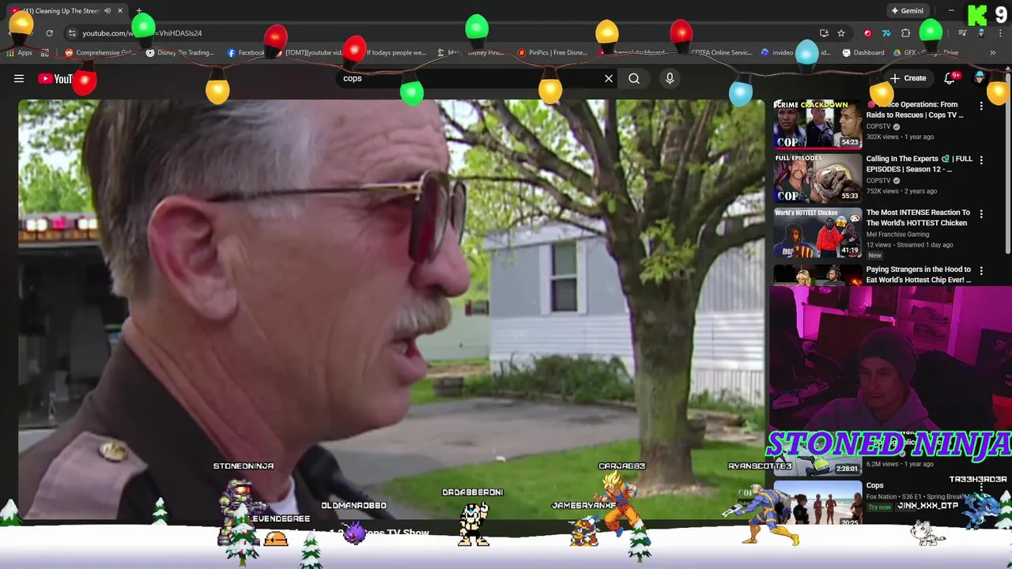This screenshot has width=1012, height=569.
Task: Open the media controls music-note icon
Action: 962,33
